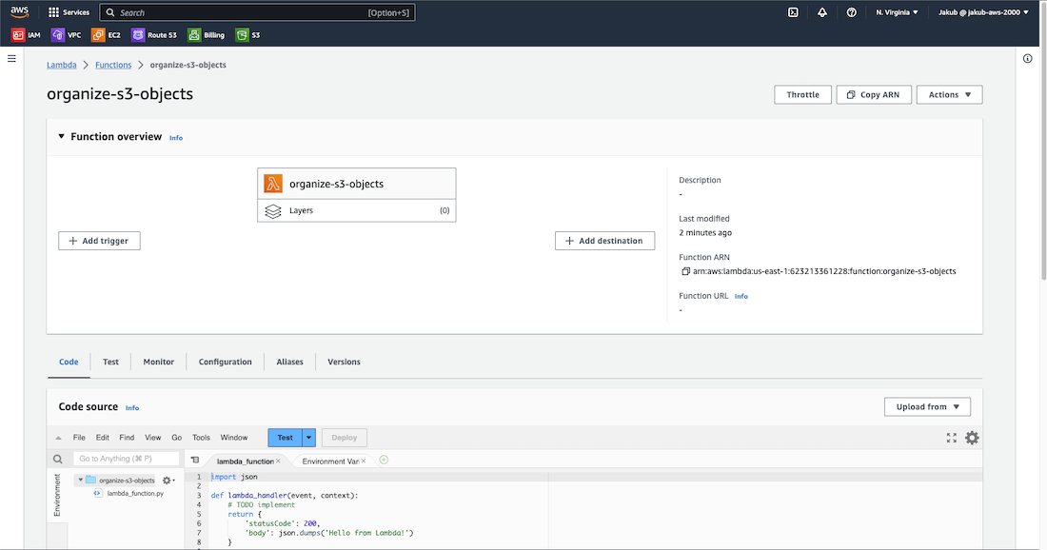Click the AWS console search field
The height and width of the screenshot is (550, 1047).
[x=257, y=12]
